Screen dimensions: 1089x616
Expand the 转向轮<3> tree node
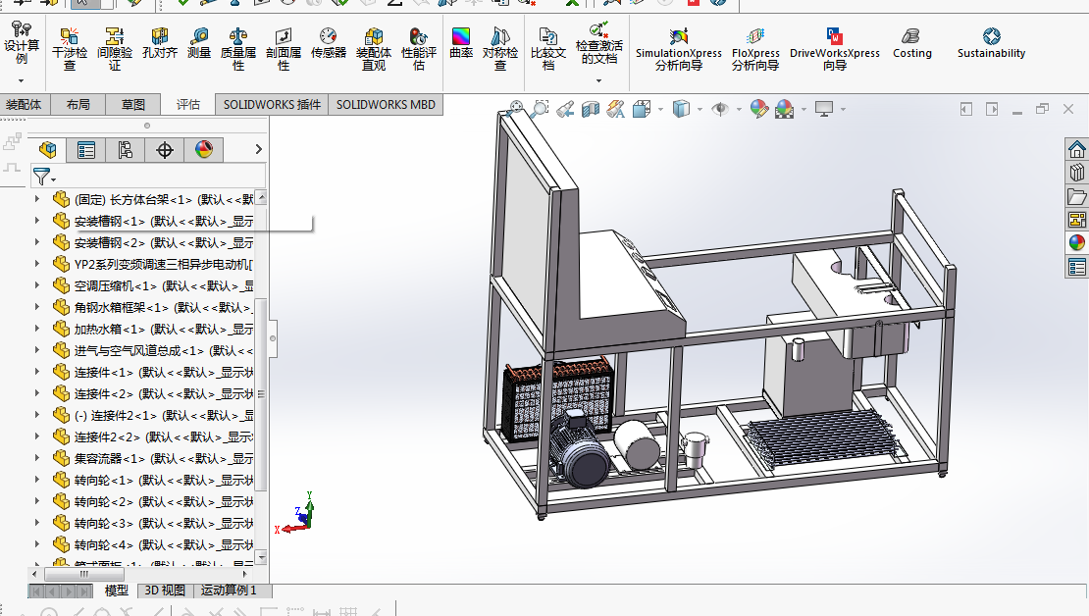tap(37, 522)
